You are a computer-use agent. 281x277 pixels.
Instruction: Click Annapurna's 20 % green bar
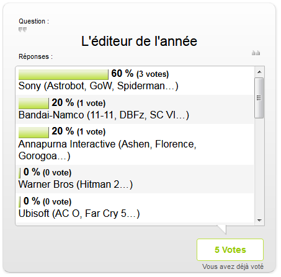tap(33, 132)
